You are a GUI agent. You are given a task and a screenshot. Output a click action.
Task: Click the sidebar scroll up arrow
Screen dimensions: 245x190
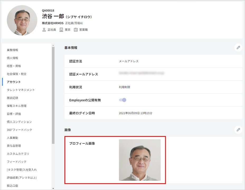click(x=53, y=45)
